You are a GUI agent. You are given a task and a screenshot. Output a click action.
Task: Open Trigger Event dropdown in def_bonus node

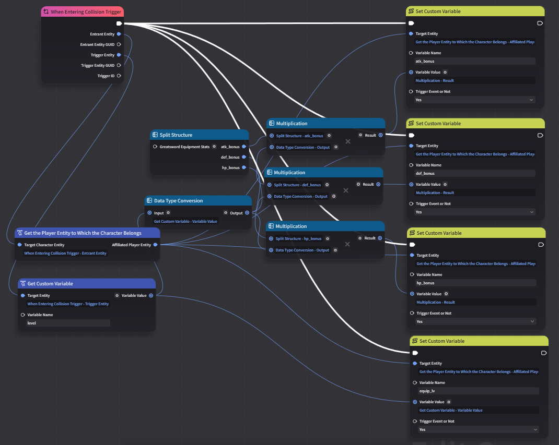click(475, 212)
